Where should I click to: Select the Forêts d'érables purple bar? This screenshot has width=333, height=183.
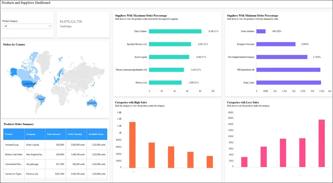point(261,31)
